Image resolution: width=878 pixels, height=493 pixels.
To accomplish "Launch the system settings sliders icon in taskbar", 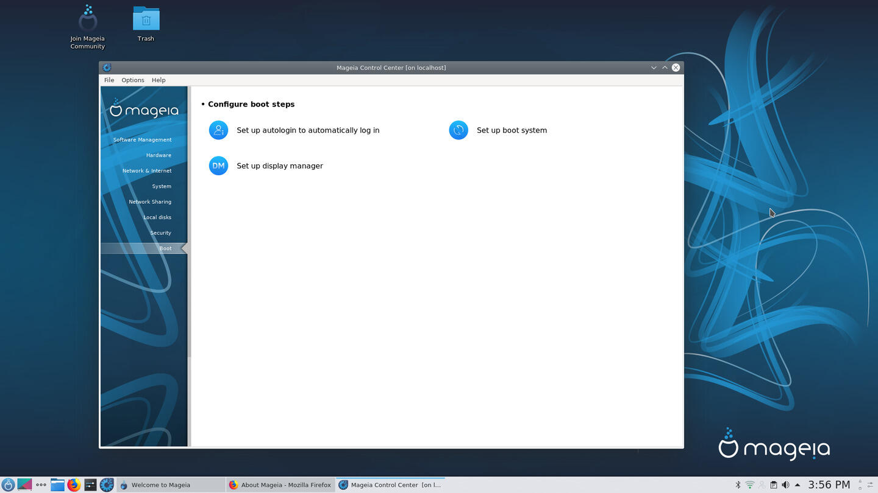I will pyautogui.click(x=90, y=484).
